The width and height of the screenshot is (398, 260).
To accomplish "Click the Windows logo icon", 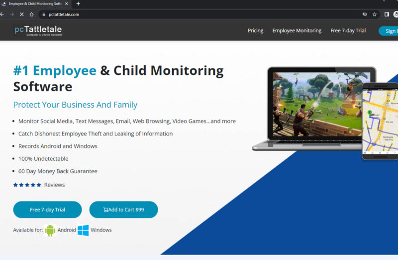I will coord(83,230).
